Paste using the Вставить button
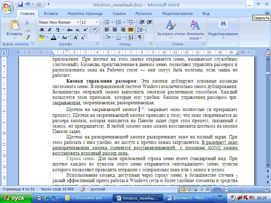This screenshot has width=271, height=203. point(14,29)
